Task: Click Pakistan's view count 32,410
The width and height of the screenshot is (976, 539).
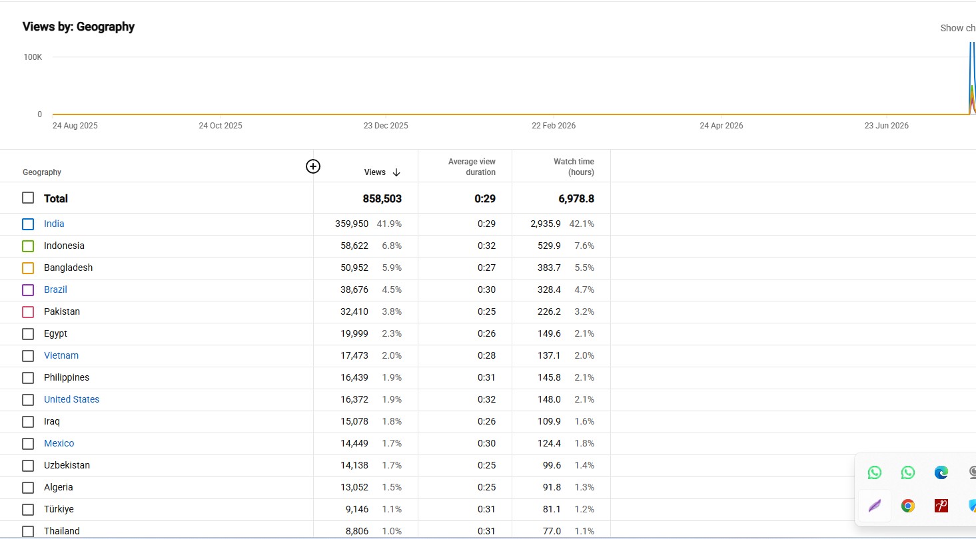Action: (x=354, y=311)
